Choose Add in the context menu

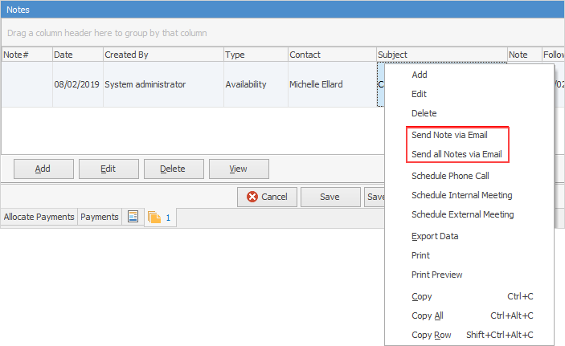[469, 75]
